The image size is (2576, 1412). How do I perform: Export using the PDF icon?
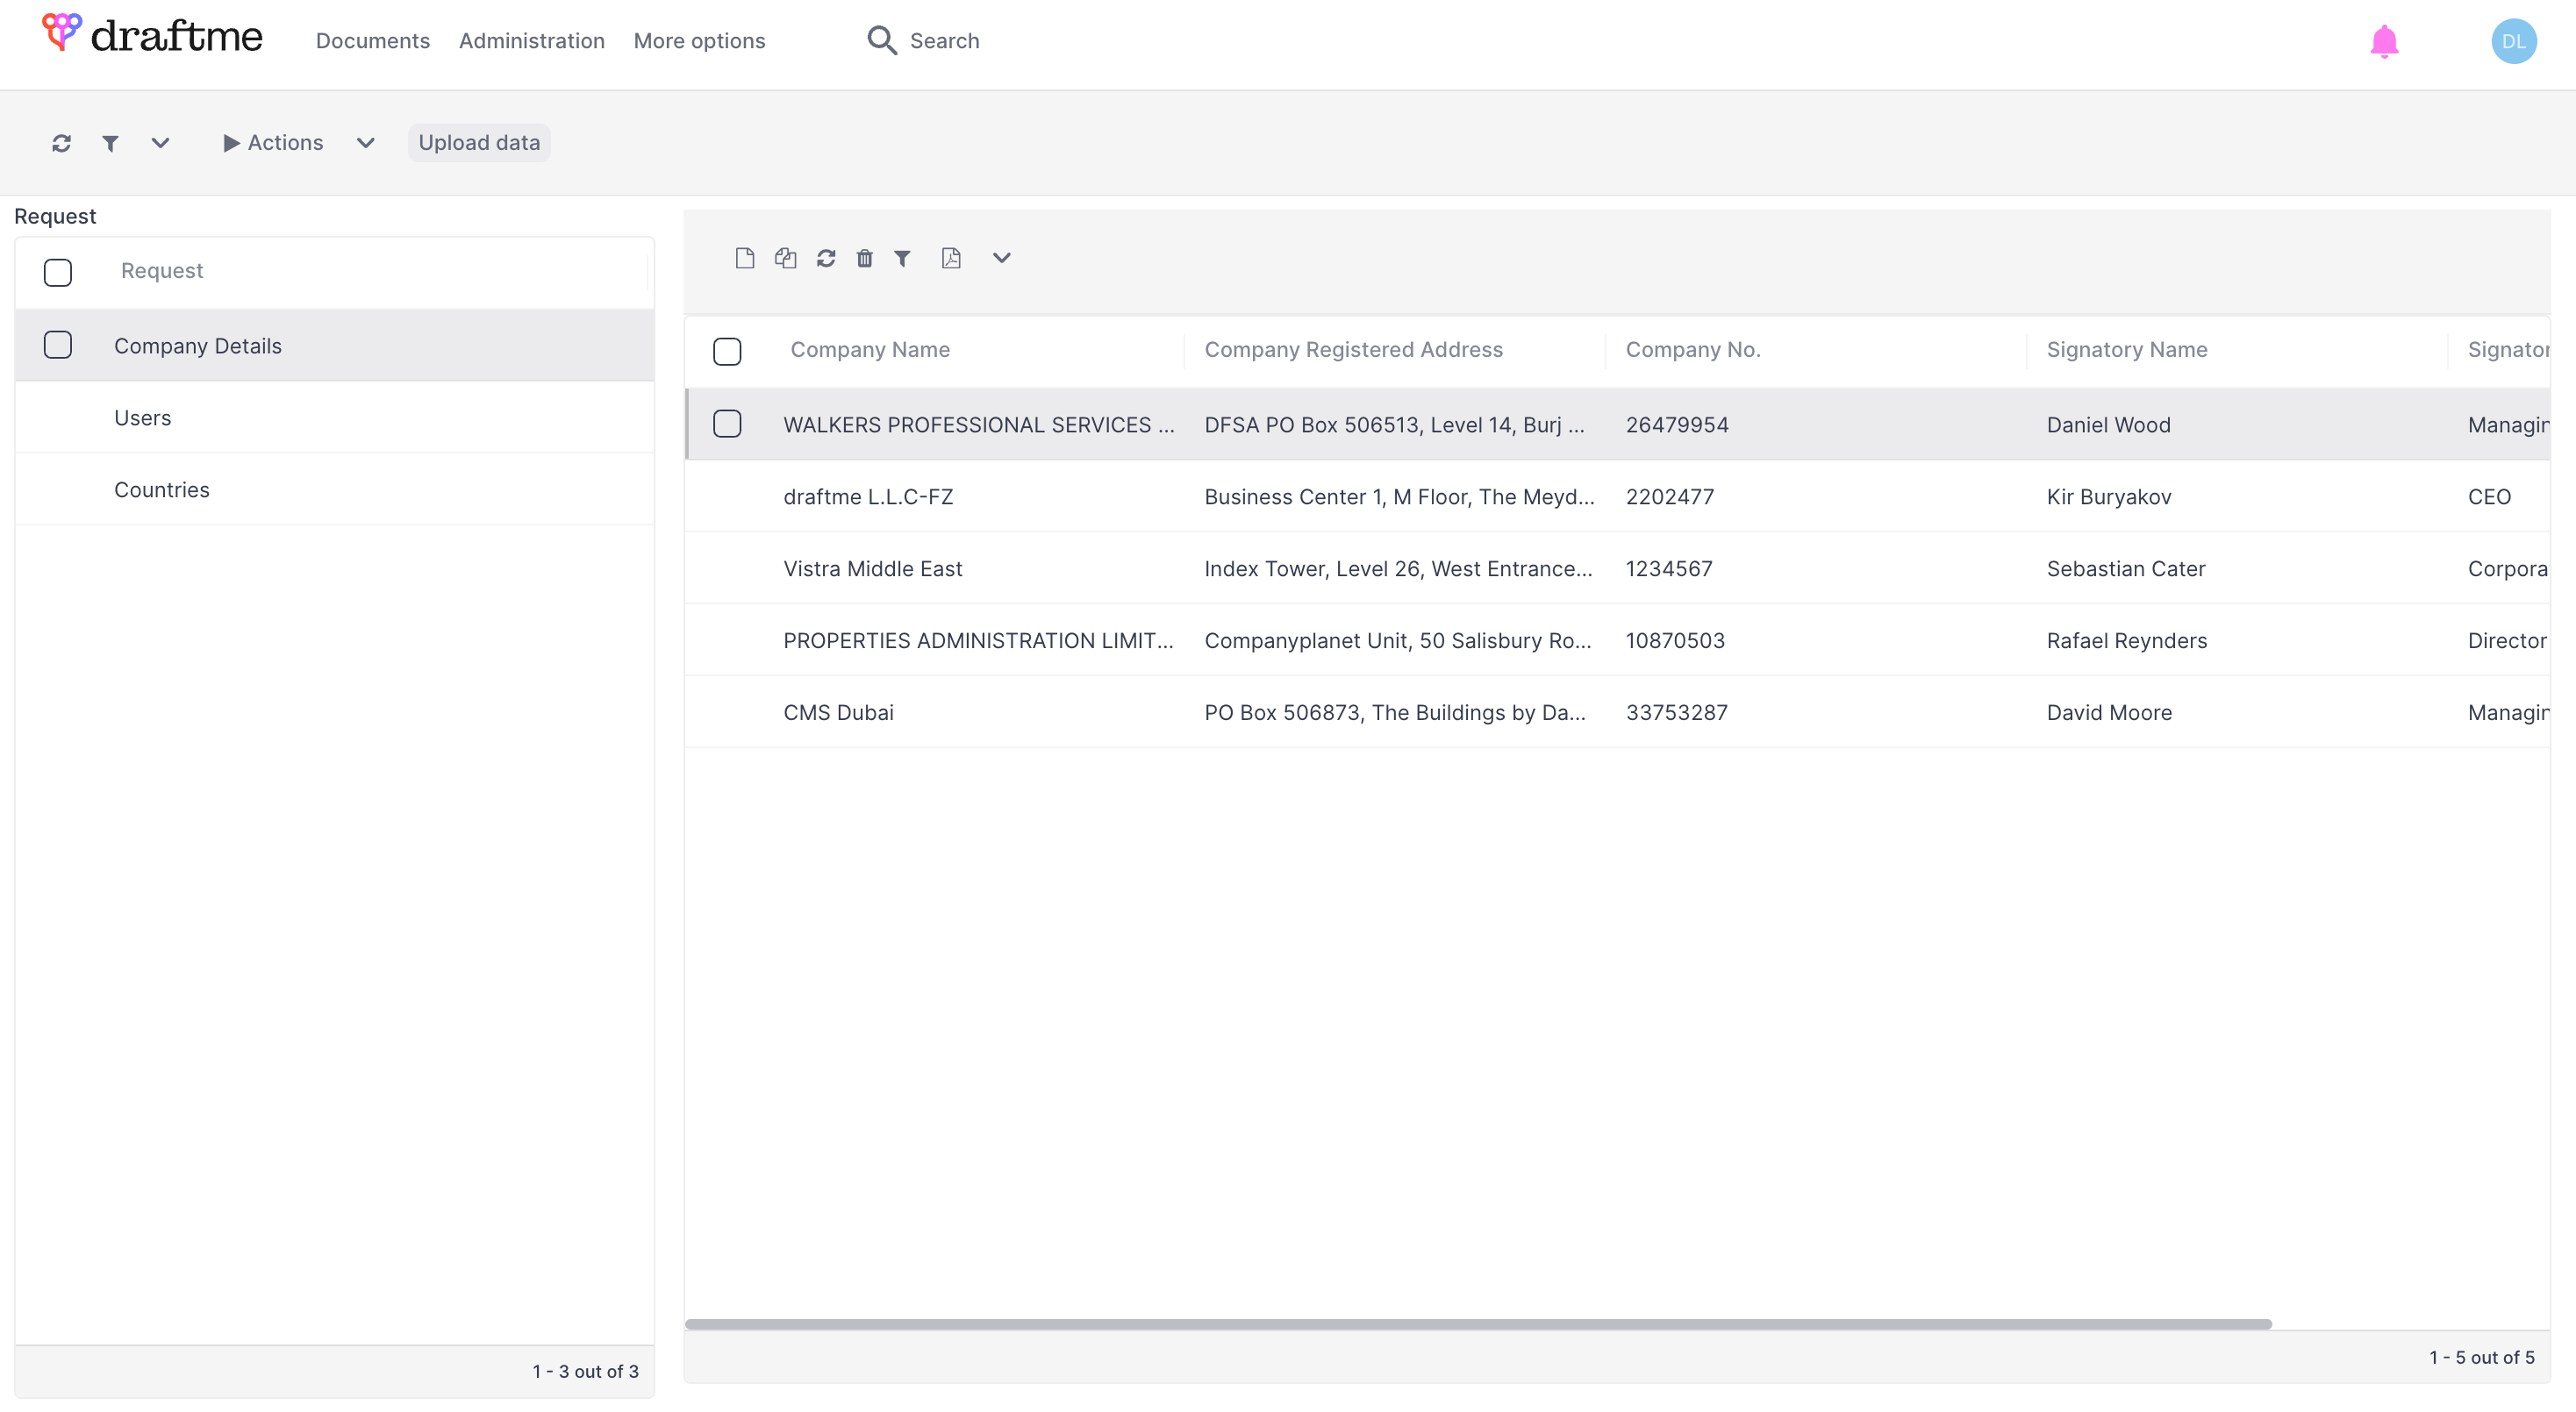click(951, 258)
